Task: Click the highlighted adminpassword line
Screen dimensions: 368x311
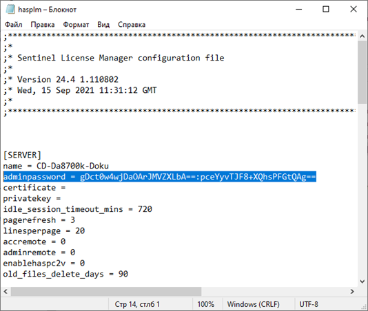Action: (160, 177)
